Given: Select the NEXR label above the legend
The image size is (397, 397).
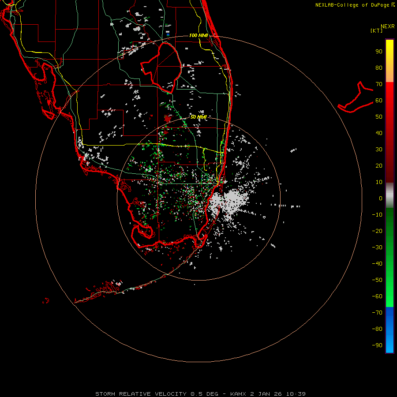Looking at the screenshot, I should tap(388, 26).
